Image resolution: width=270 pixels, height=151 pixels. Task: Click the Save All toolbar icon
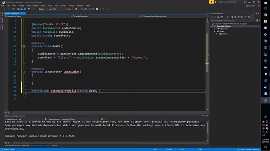(x=24, y=9)
